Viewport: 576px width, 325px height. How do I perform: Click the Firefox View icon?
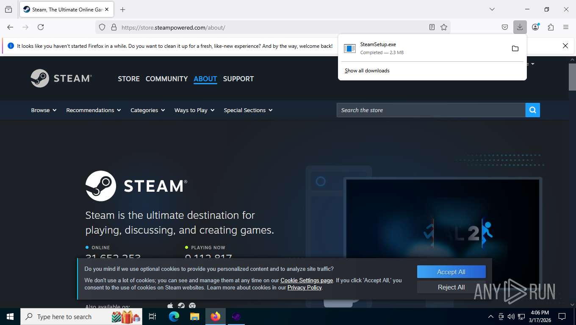[8, 9]
